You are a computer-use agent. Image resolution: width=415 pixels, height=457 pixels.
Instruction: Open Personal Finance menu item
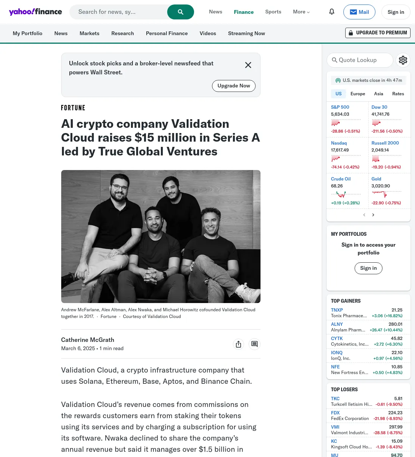click(167, 33)
